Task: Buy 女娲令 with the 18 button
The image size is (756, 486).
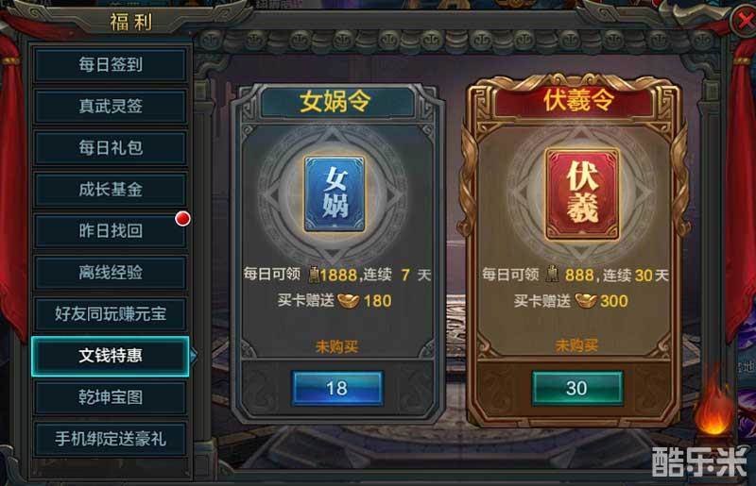Action: click(337, 388)
